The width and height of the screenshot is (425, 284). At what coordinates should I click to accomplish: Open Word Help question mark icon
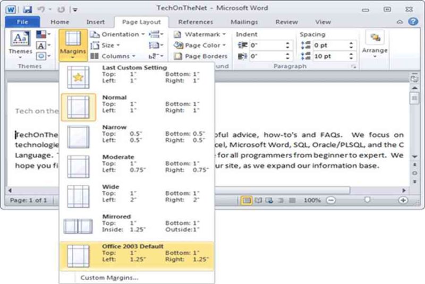coord(413,21)
